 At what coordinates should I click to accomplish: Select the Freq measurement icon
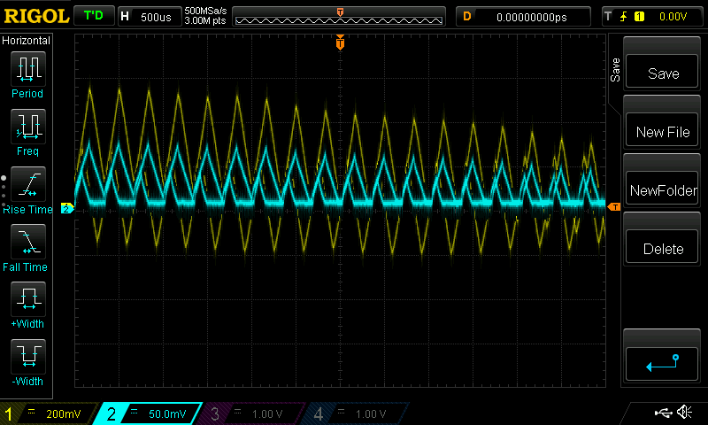tap(27, 127)
